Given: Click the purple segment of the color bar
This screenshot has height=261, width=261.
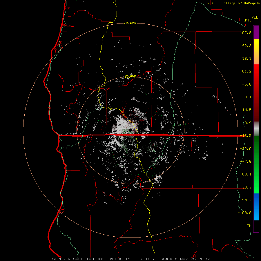Looking at the screenshot, I should click(x=256, y=32).
